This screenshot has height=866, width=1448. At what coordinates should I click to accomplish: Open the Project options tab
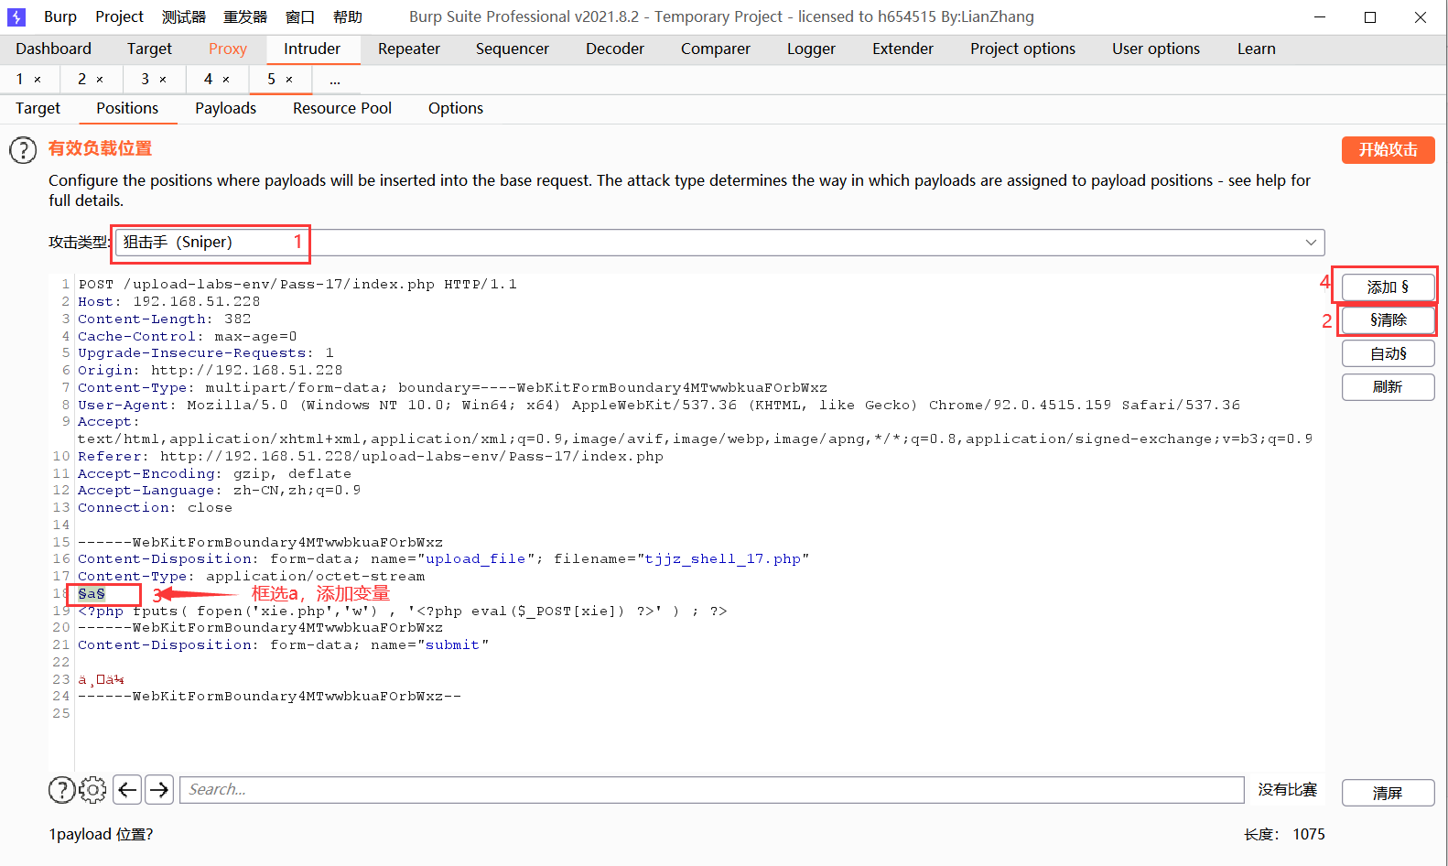point(1023,49)
